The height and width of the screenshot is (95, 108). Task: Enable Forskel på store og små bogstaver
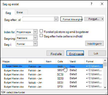coord(41,31)
